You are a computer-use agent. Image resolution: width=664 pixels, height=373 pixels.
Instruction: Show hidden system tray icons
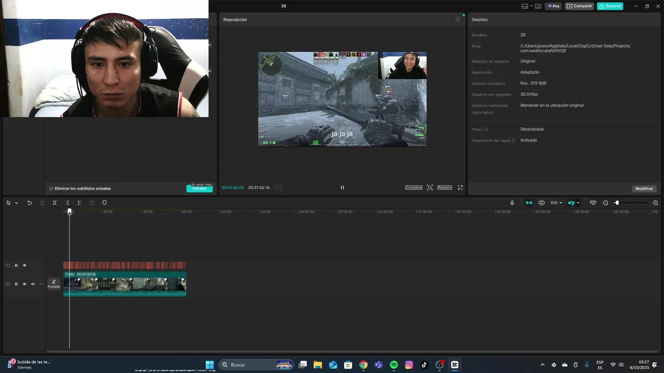coord(543,365)
